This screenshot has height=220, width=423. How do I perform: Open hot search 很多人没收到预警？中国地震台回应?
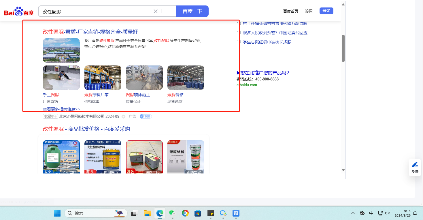(x=275, y=33)
